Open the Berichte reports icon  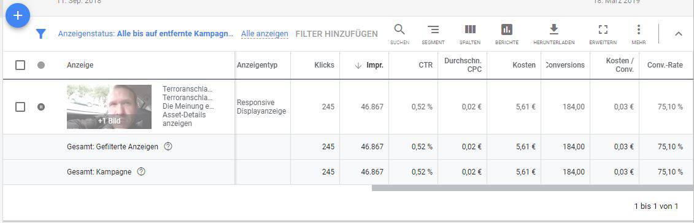tap(507, 34)
